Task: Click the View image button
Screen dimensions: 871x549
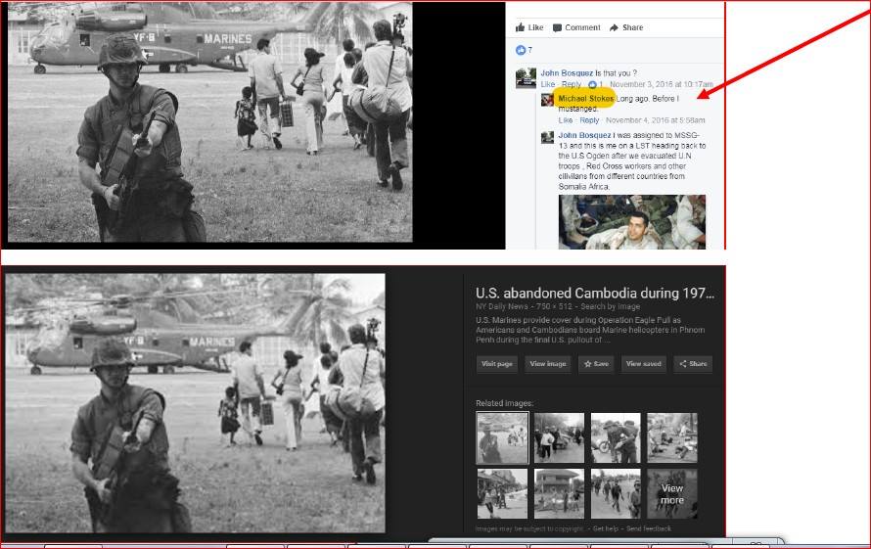Action: click(547, 364)
